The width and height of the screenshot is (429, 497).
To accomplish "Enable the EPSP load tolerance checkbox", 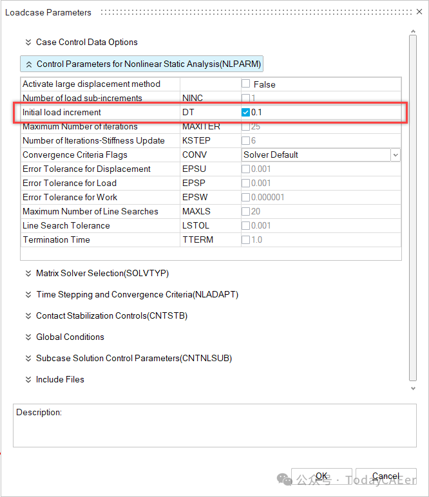I will click(245, 183).
